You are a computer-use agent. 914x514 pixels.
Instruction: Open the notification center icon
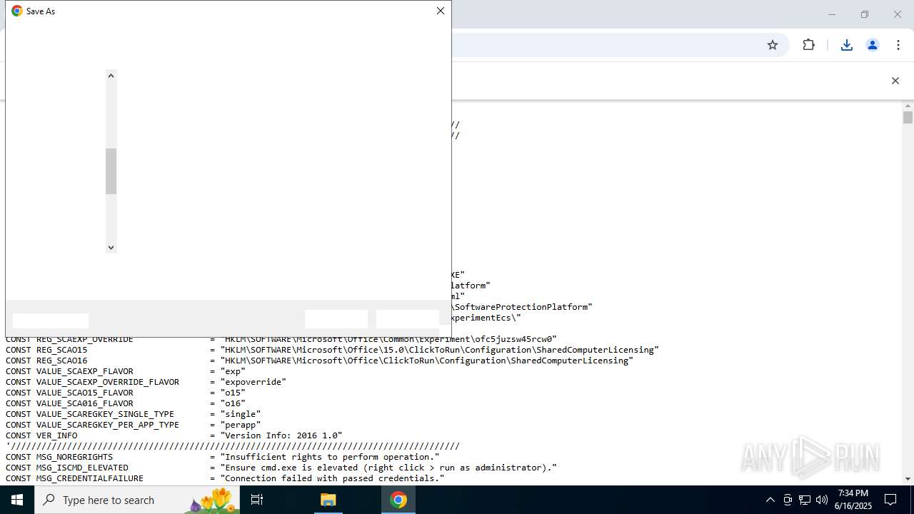click(x=890, y=500)
